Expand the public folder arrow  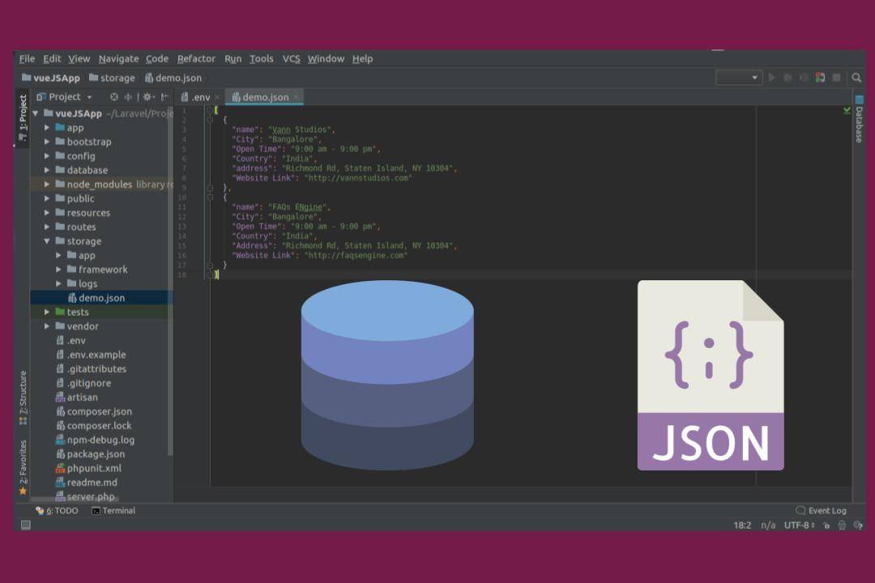pyautogui.click(x=47, y=198)
